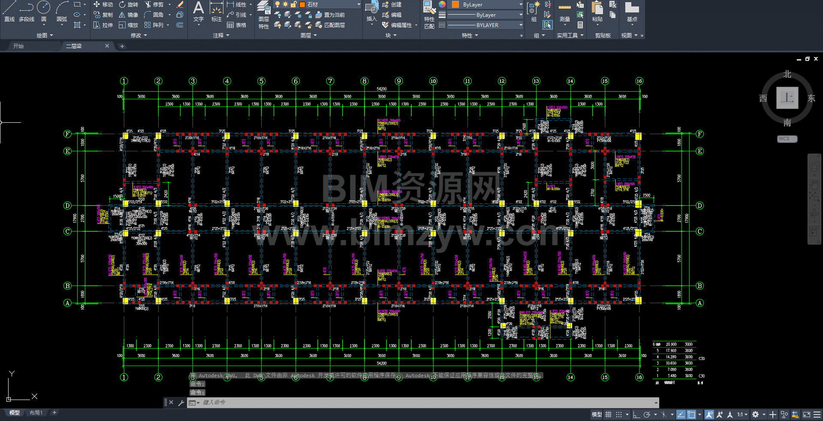Screen dimensions: 823x421
Task: Click the 置为当前 (Make Current) button
Action: 330,15
